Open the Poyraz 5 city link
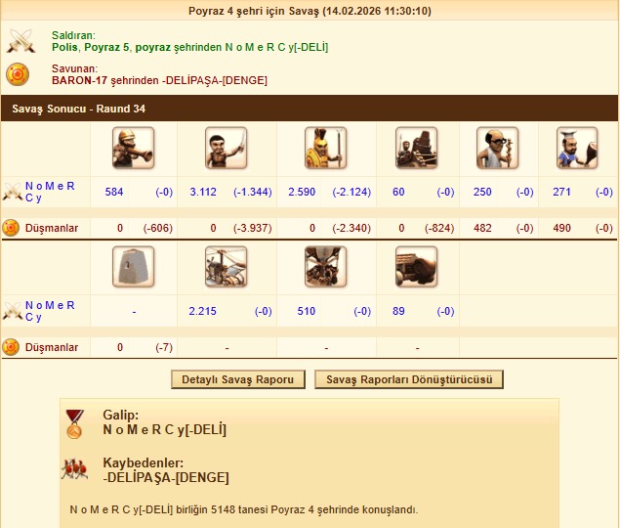The width and height of the screenshot is (620, 528). pos(106,47)
